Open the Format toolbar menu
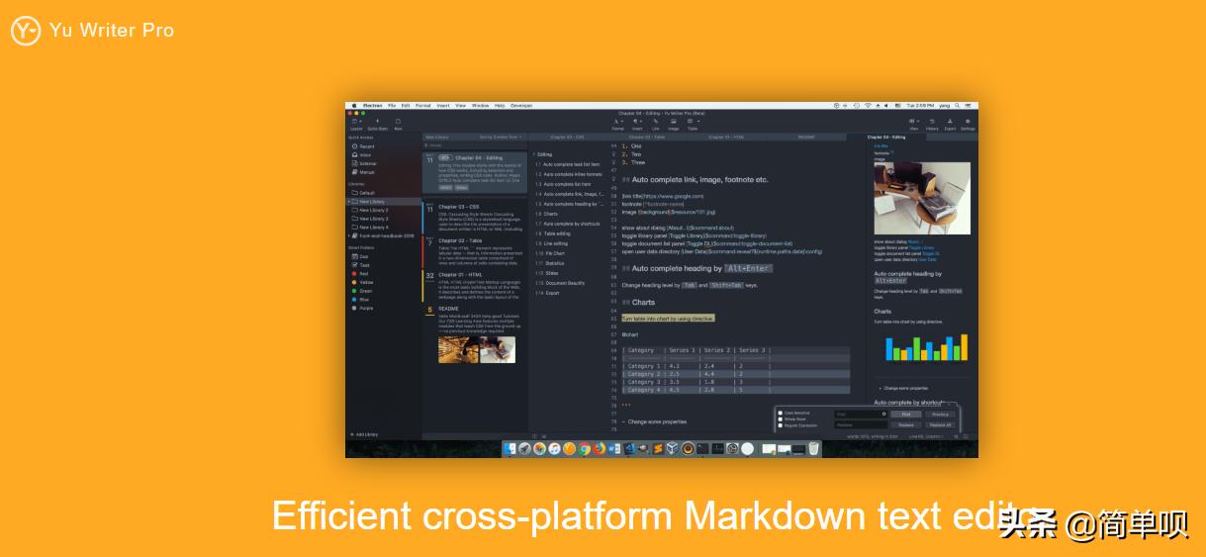Screen dimensions: 1206x557 pyautogui.click(x=617, y=125)
